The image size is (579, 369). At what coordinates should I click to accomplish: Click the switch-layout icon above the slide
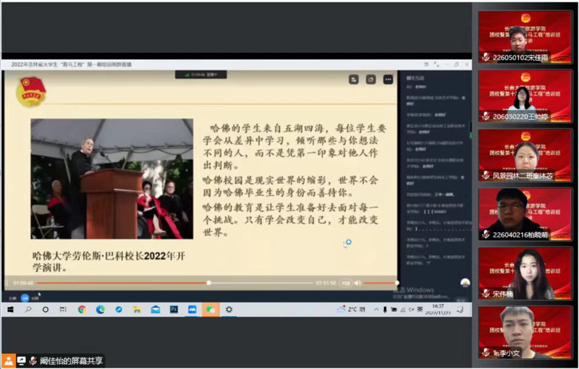354,80
